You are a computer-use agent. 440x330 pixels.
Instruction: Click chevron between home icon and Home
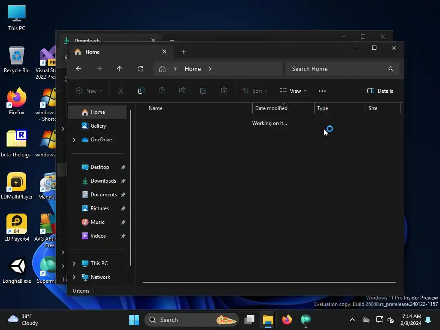[x=175, y=69]
